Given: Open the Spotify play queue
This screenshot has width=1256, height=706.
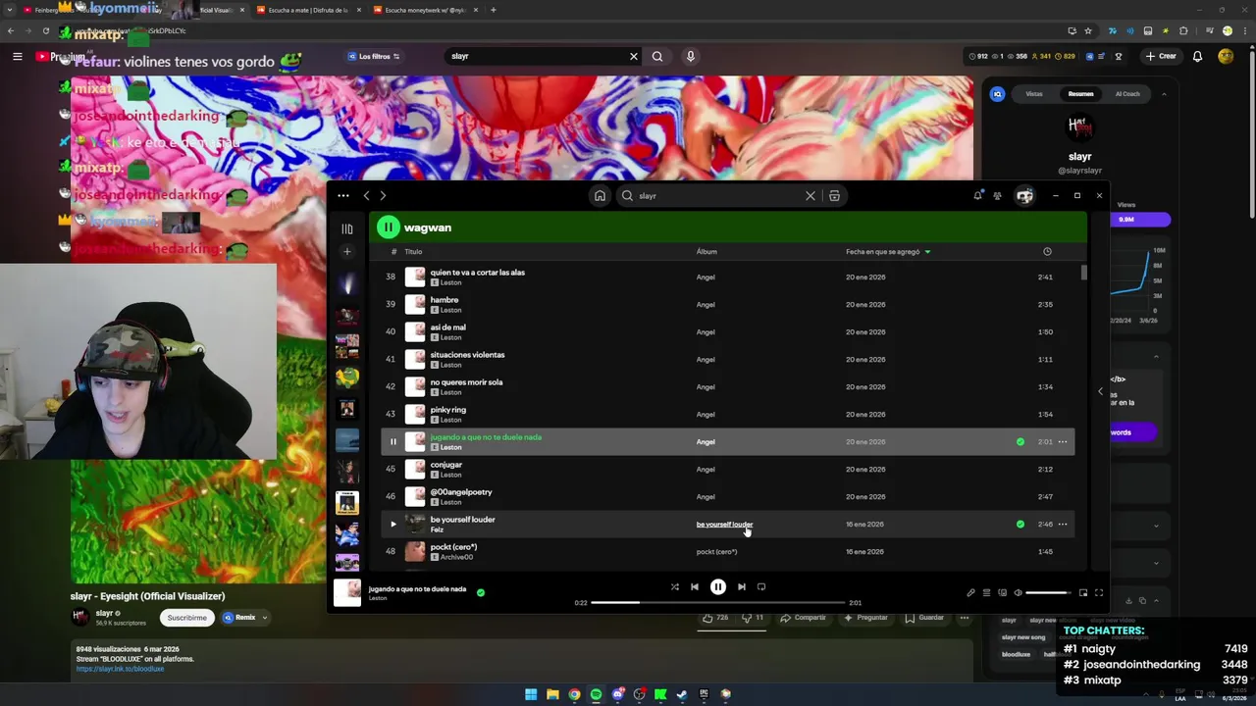Looking at the screenshot, I should [x=987, y=593].
